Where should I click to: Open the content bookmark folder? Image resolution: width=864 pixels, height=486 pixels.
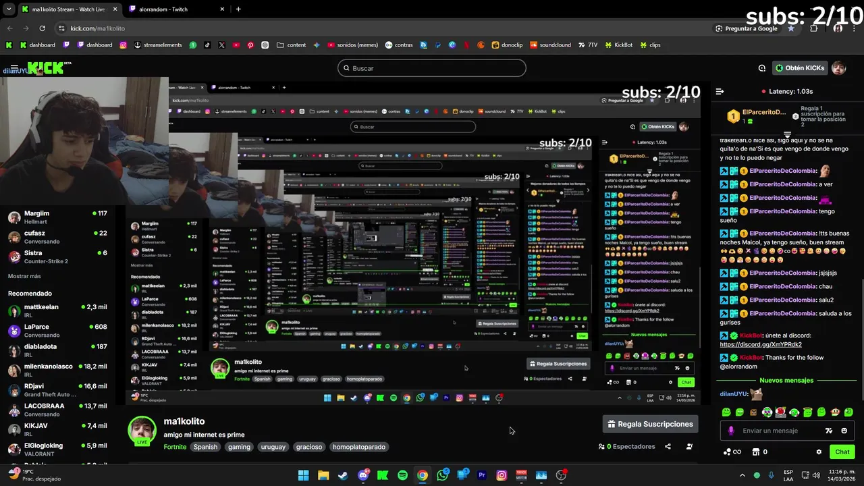(x=291, y=45)
